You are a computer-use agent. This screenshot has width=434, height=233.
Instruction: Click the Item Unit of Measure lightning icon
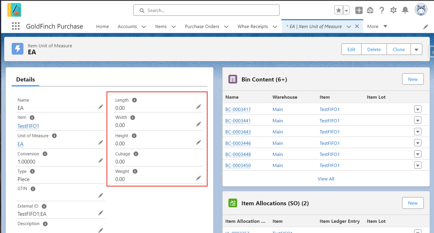click(x=18, y=49)
